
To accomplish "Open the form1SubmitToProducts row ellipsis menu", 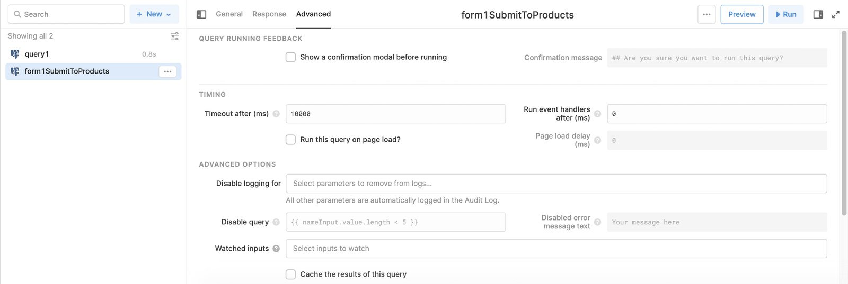I will pos(167,71).
